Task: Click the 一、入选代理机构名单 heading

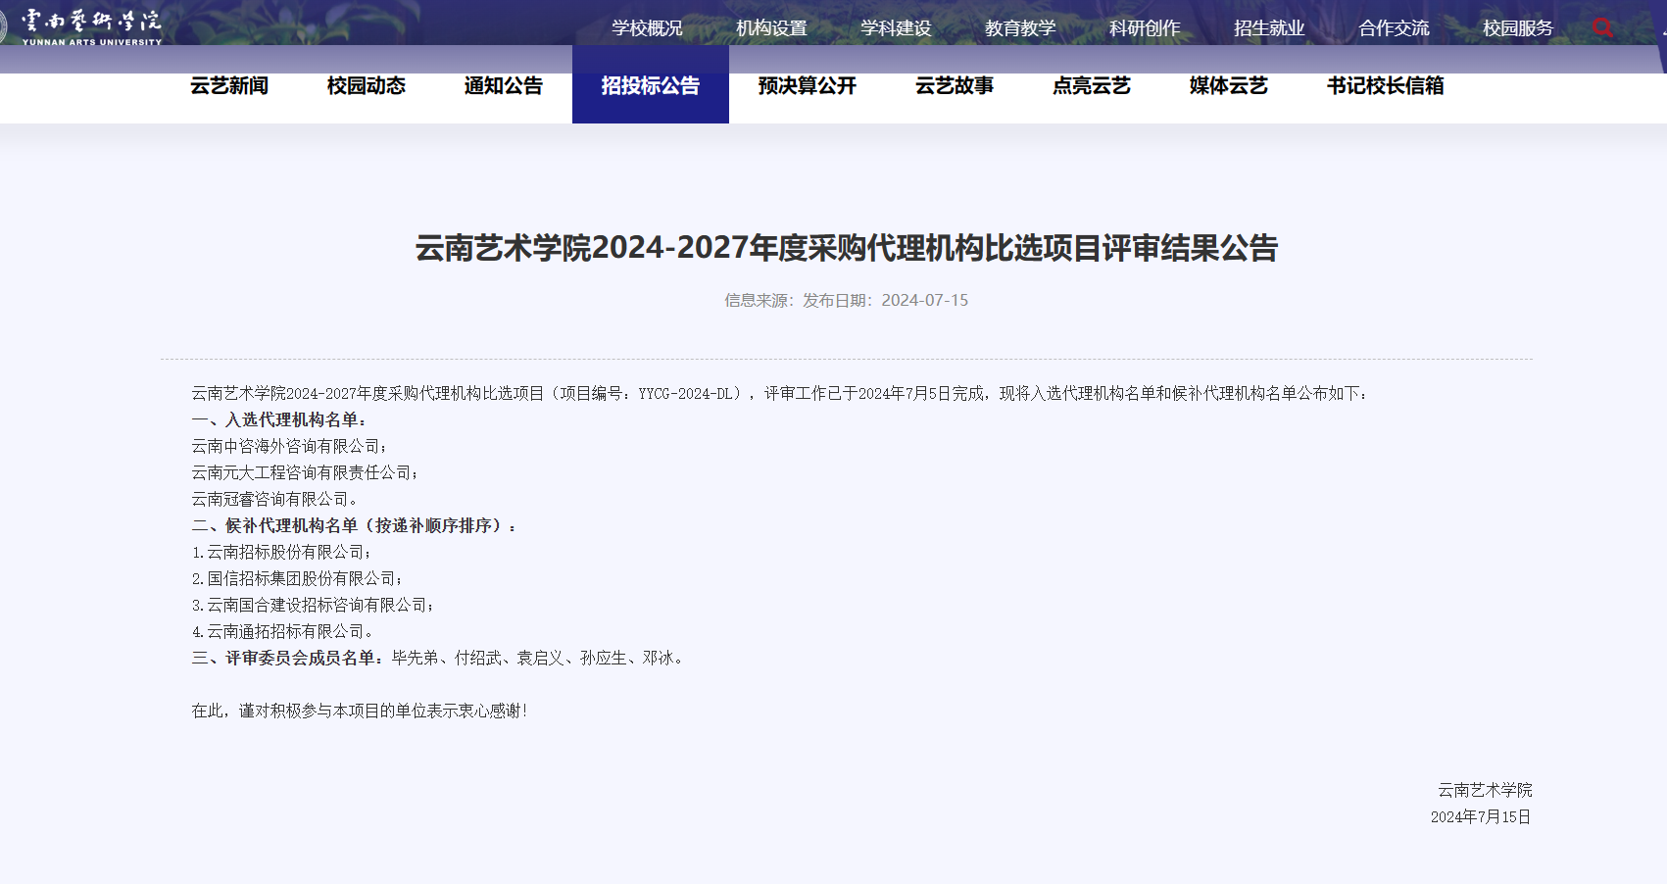Action: pos(280,419)
